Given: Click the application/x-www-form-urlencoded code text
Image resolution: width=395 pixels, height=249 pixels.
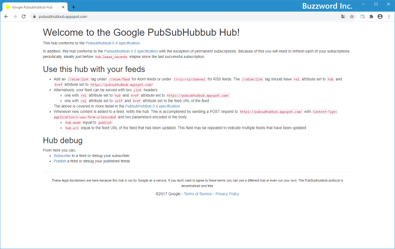Looking at the screenshot, I should pos(85,117).
